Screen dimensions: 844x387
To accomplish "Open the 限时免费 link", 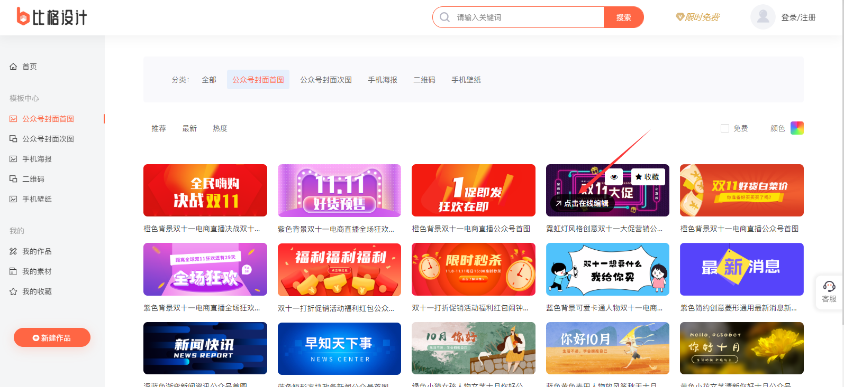I will (698, 17).
